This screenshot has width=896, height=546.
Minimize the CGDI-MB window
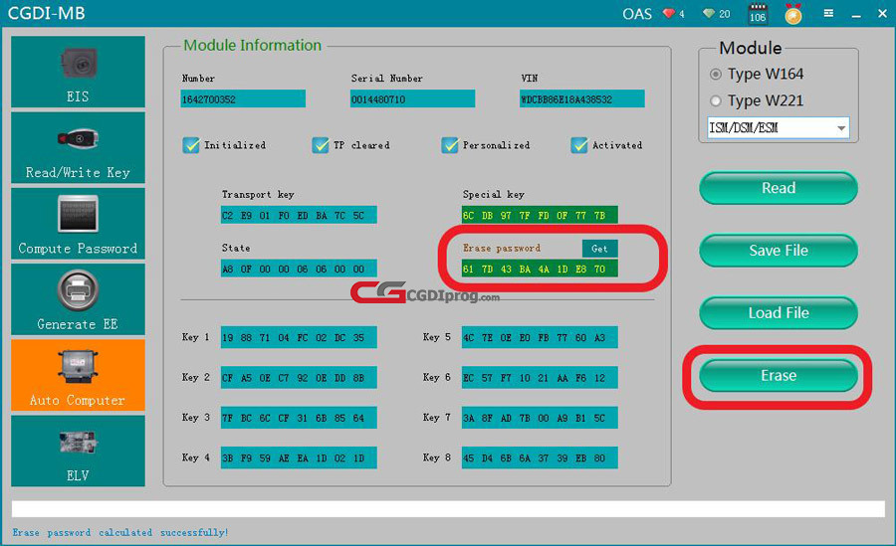pyautogui.click(x=856, y=15)
